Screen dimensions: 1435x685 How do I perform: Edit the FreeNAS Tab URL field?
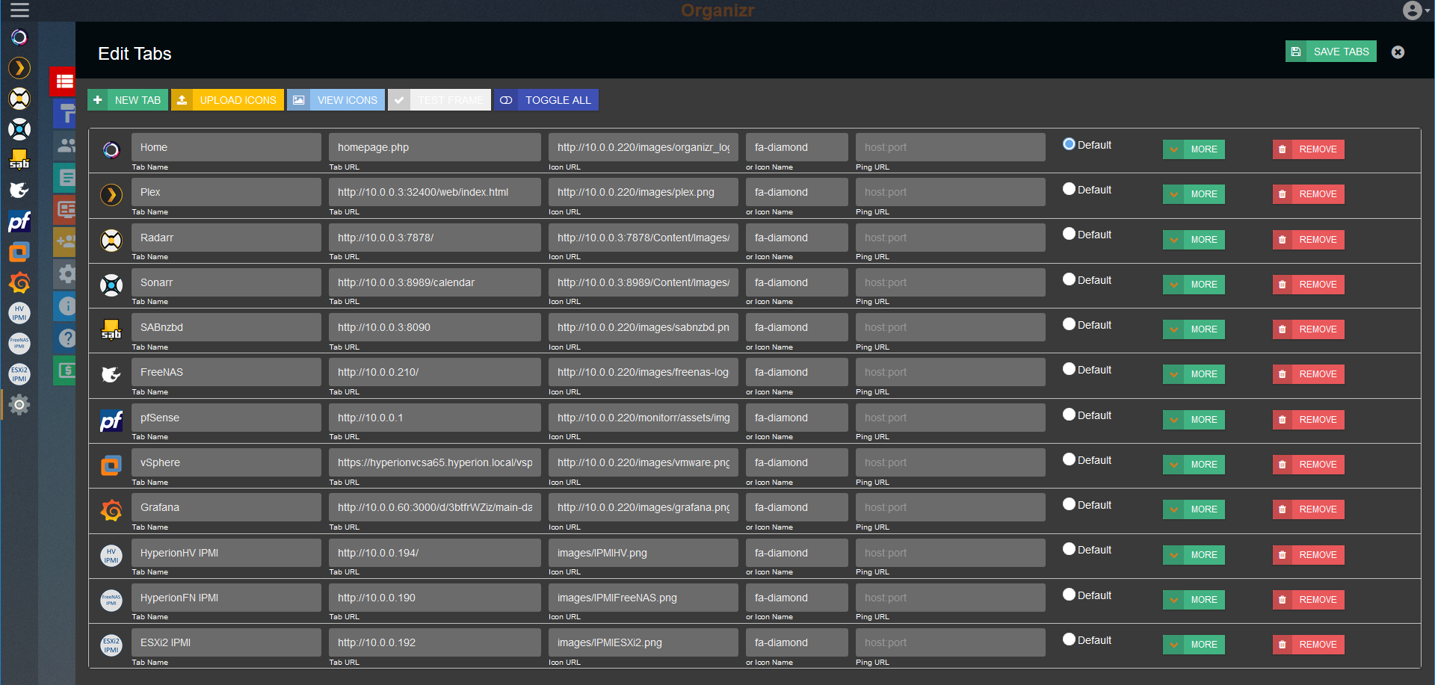tap(435, 372)
